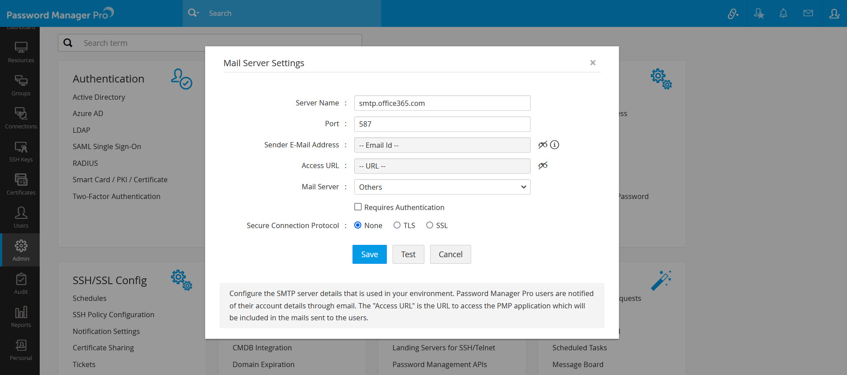The height and width of the screenshot is (375, 847).
Task: Click the Test button
Action: tap(408, 255)
